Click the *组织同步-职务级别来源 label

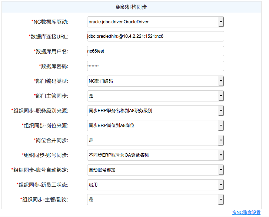40,111
